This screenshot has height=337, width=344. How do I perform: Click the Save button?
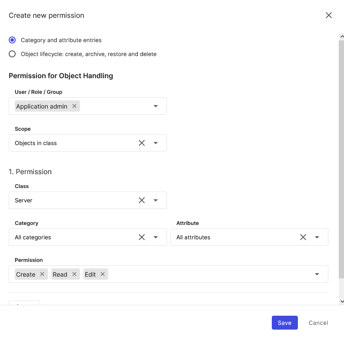[284, 323]
